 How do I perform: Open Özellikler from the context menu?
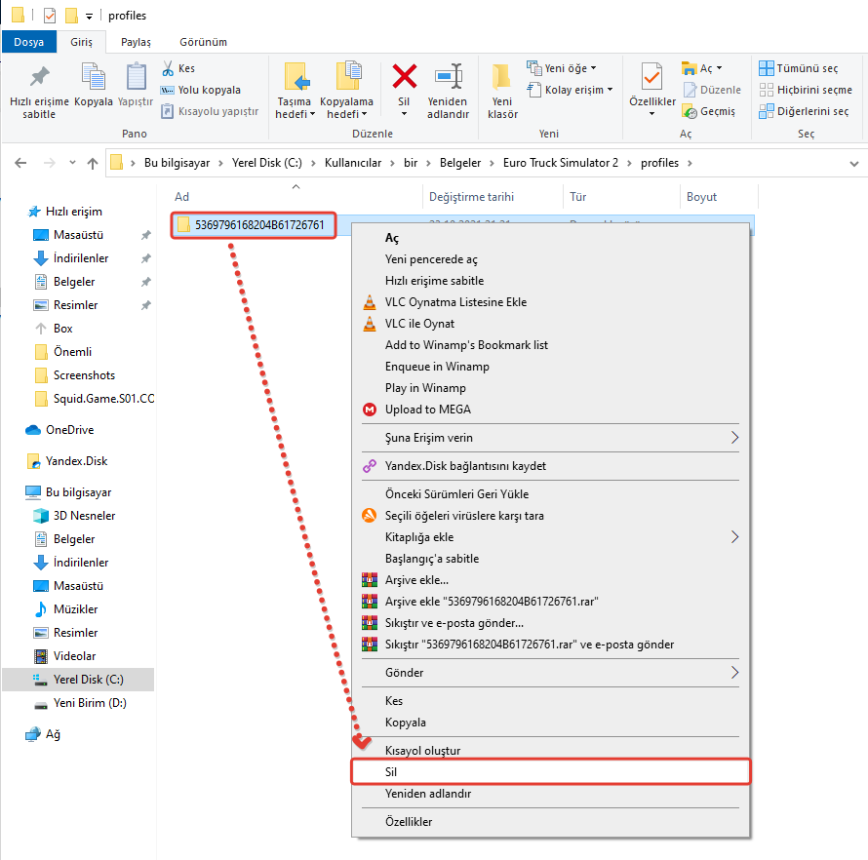(551, 822)
